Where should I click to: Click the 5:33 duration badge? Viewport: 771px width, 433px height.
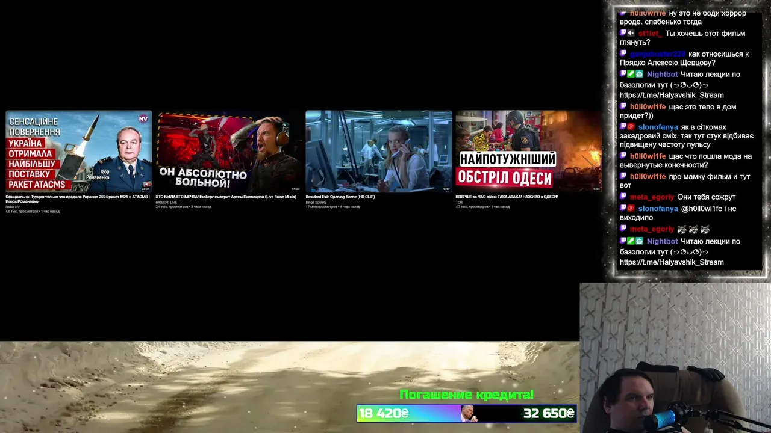[596, 189]
